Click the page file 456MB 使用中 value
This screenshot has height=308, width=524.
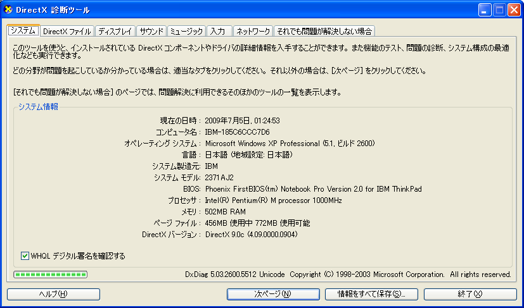257,223
